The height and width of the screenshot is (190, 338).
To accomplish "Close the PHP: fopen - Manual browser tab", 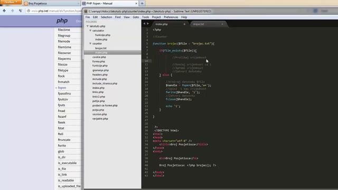I will pos(136,4).
